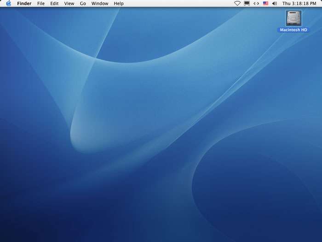Open the US flag input menu
Image resolution: width=322 pixels, height=242 pixels.
265,3
